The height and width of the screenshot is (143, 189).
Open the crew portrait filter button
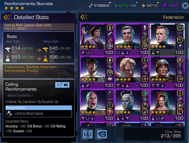point(88,134)
